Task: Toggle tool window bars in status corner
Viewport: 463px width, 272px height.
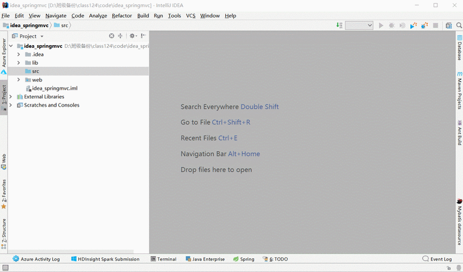Action: [x=4, y=268]
